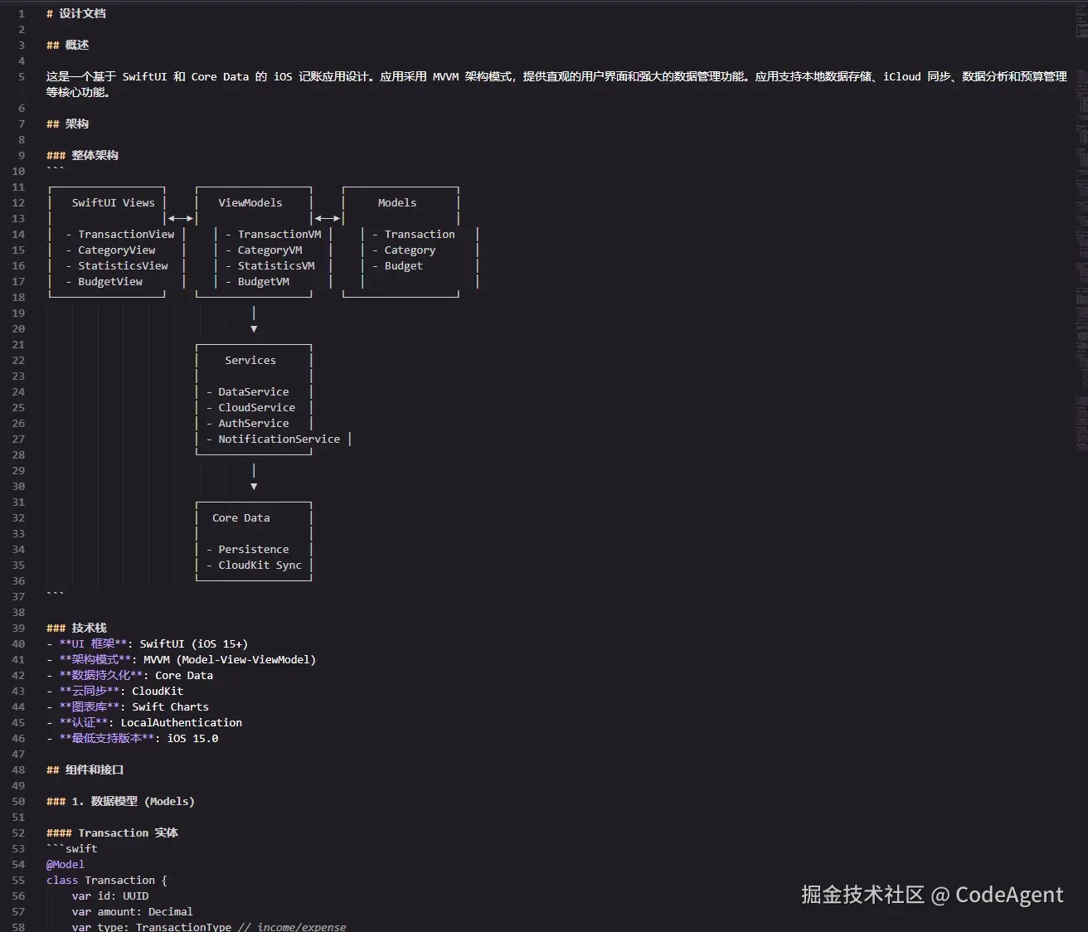Select the '### 技术栈' heading
This screenshot has width=1088, height=932.
76,628
